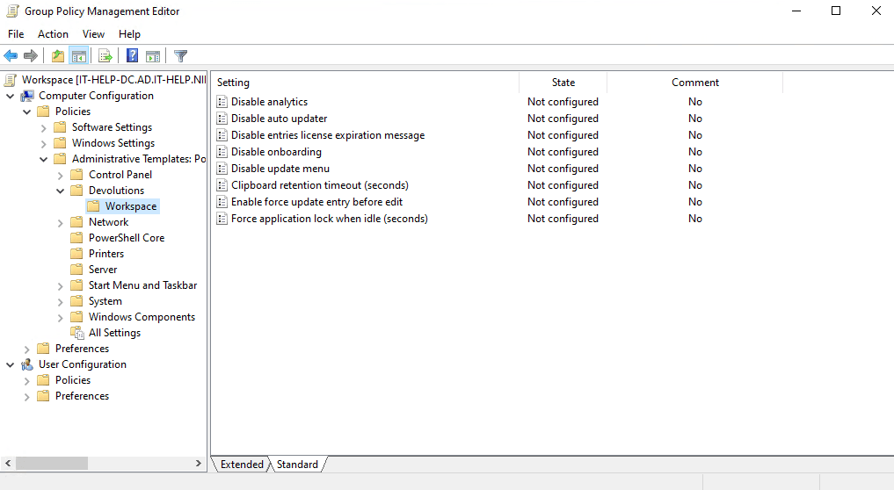Viewport: 894px width, 490px height.
Task: Collapse the Devolutions tree node
Action: tap(60, 191)
